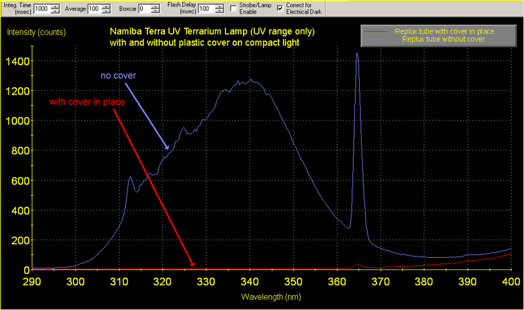The image size is (524, 310).
Task: Click the 320 tick on wavelength axis
Action: click(162, 282)
